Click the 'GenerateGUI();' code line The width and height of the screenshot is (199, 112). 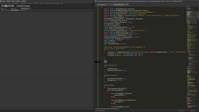click(120, 95)
